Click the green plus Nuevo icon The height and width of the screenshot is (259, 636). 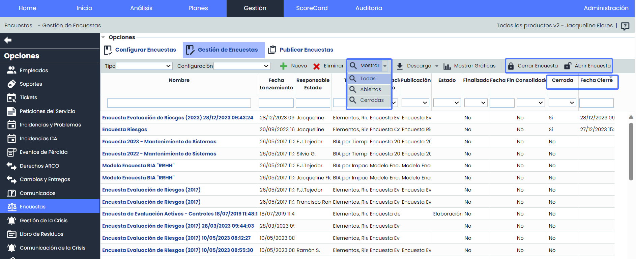(x=284, y=66)
